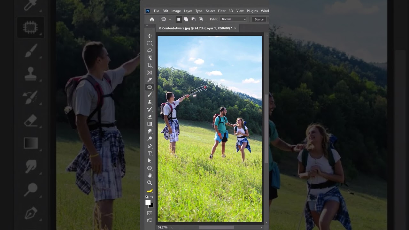Select the Pen tool

(150, 146)
